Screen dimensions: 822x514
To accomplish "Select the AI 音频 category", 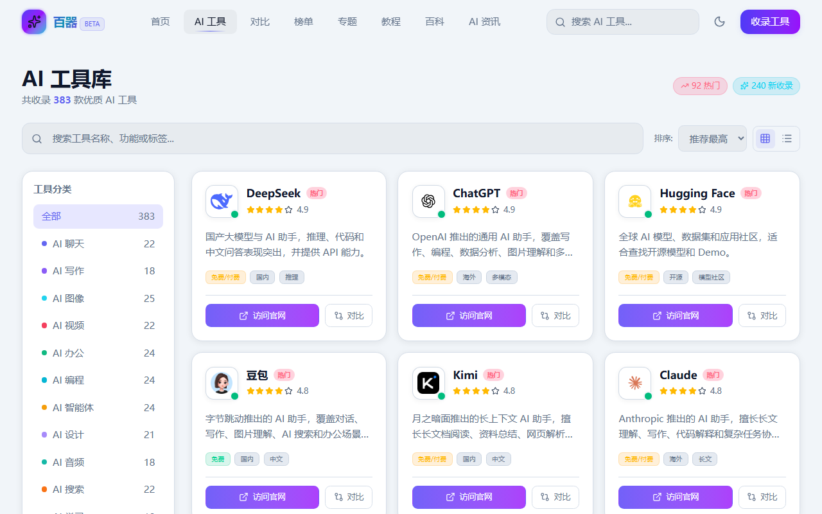I will pos(98,462).
